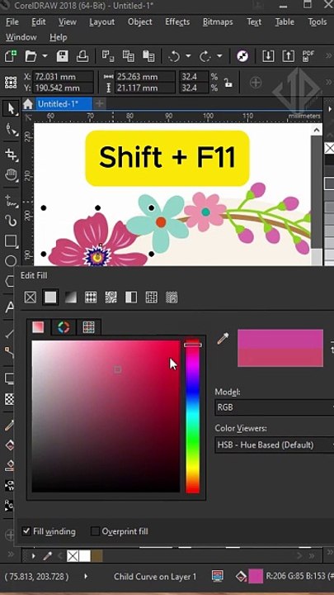Select the Shape tool
The image size is (334, 595).
[x=11, y=131]
